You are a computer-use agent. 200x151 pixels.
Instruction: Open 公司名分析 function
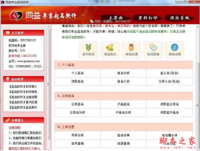78,112
